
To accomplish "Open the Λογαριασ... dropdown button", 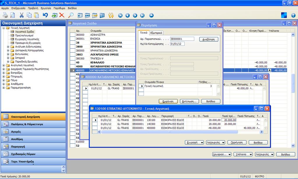I will [x=222, y=155].
